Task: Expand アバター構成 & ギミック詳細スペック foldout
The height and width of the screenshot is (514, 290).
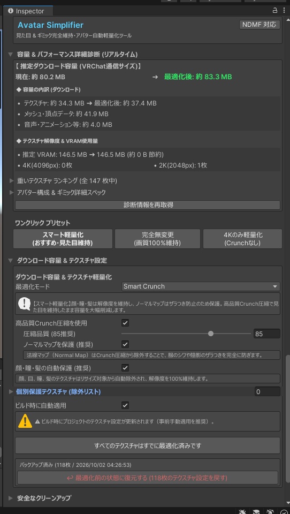Action: [x=11, y=192]
